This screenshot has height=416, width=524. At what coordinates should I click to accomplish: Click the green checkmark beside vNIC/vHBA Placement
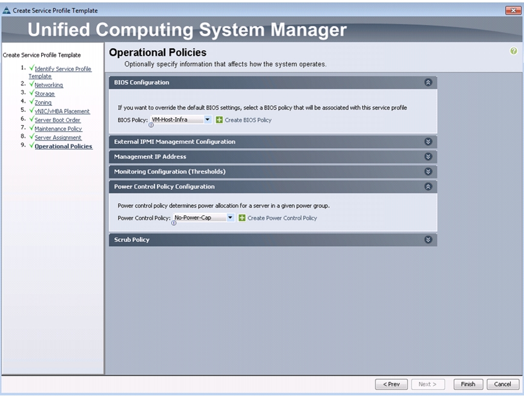pos(31,110)
